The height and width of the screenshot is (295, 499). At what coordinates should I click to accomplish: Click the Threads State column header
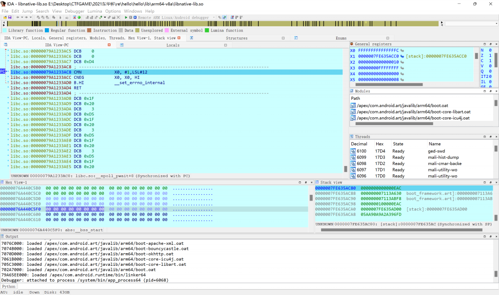398,144
